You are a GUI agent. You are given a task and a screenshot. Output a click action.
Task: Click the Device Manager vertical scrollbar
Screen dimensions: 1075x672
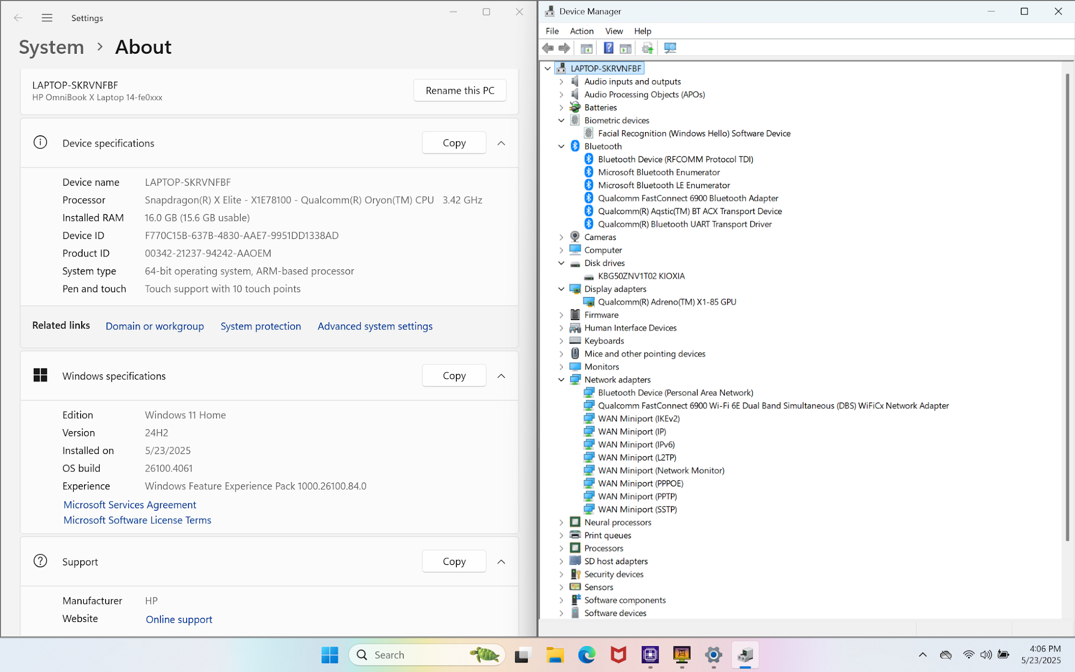(1068, 308)
